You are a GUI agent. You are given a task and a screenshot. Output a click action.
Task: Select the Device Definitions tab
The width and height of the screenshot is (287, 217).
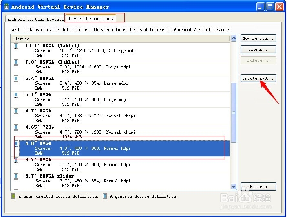coord(91,18)
